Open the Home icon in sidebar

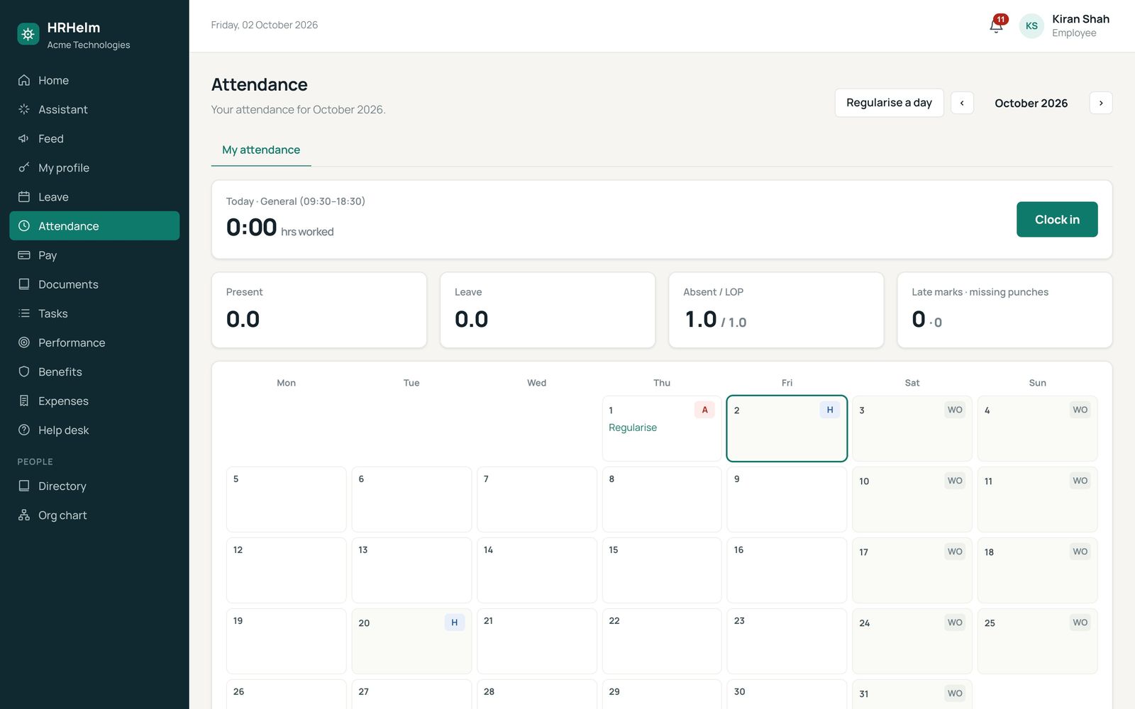(x=24, y=80)
